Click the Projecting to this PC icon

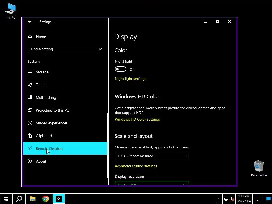coord(30,110)
